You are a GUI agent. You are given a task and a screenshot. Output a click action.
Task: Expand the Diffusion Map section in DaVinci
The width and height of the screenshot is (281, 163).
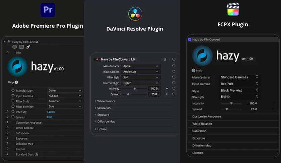click(x=106, y=122)
